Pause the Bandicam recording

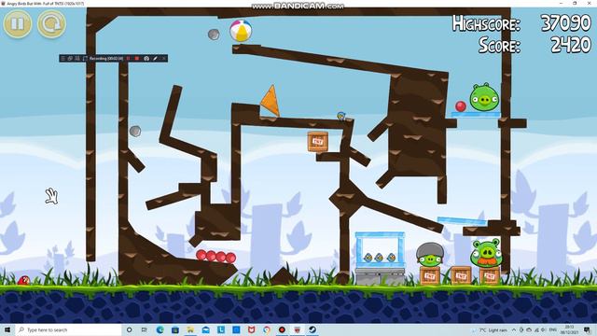tap(129, 58)
